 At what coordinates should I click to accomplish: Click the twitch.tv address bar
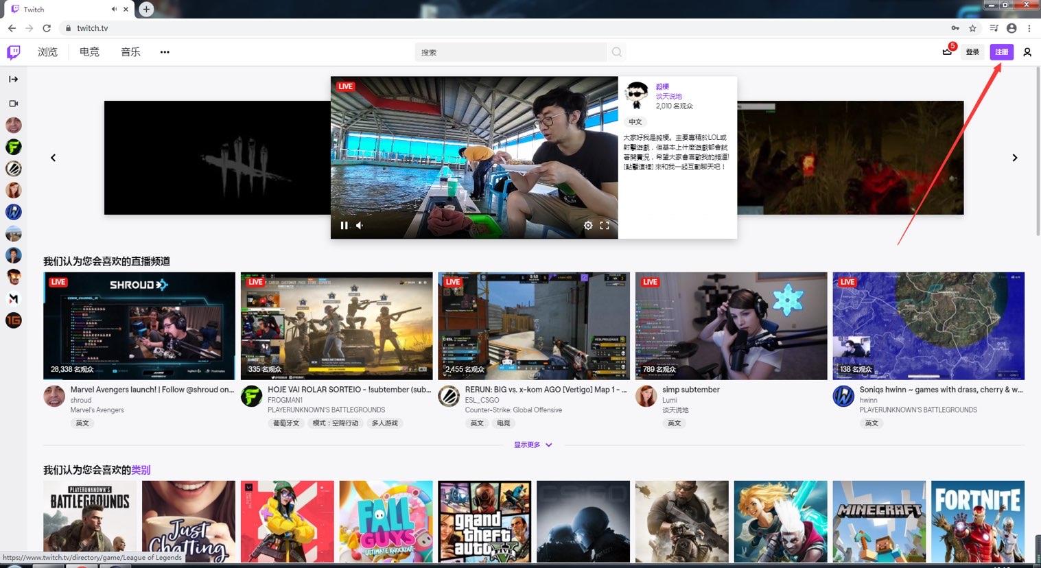(503, 28)
